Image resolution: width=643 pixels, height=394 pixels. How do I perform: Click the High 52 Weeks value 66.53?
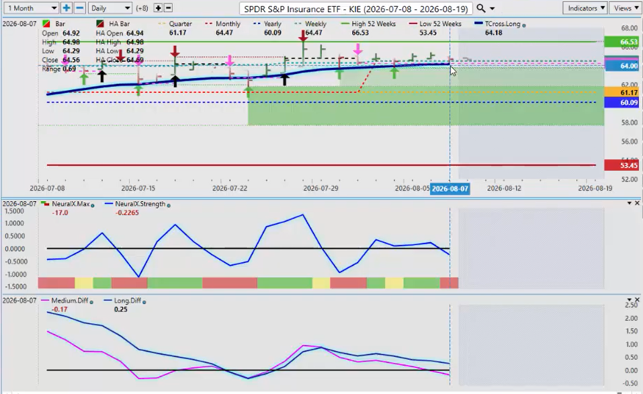(360, 33)
